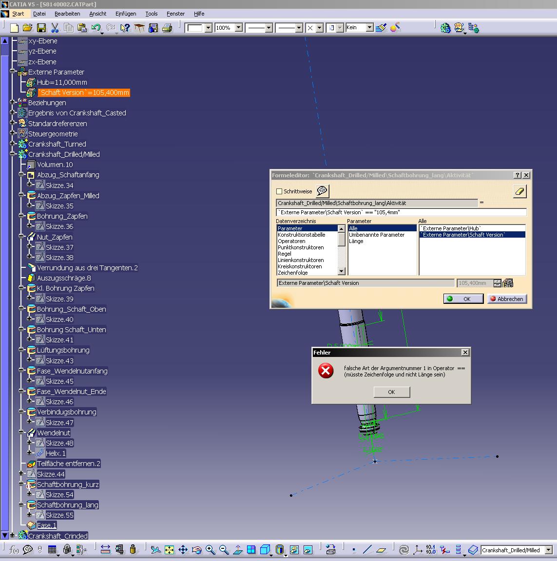This screenshot has width=557, height=561.
Task: Undo the last action
Action: 96,28
